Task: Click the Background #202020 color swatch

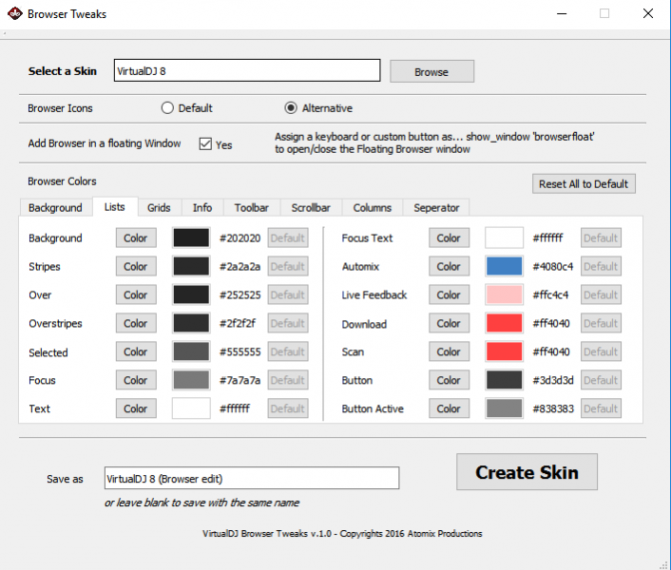Action: (191, 237)
